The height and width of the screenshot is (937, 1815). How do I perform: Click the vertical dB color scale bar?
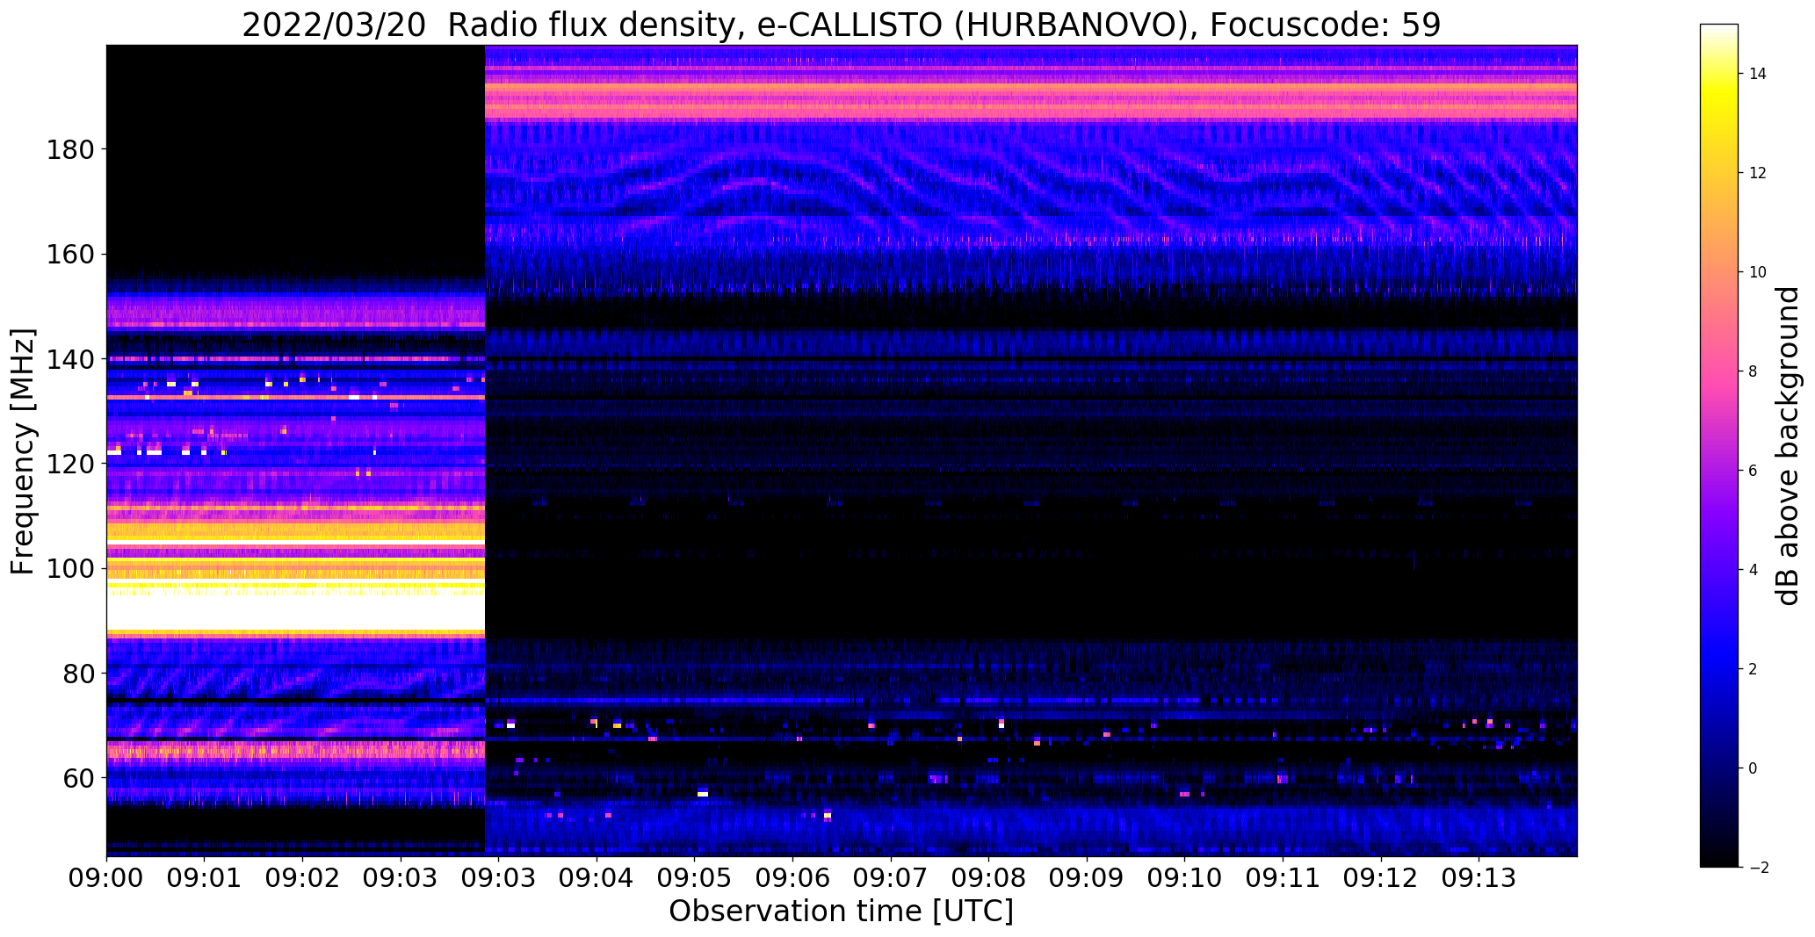tap(1719, 445)
